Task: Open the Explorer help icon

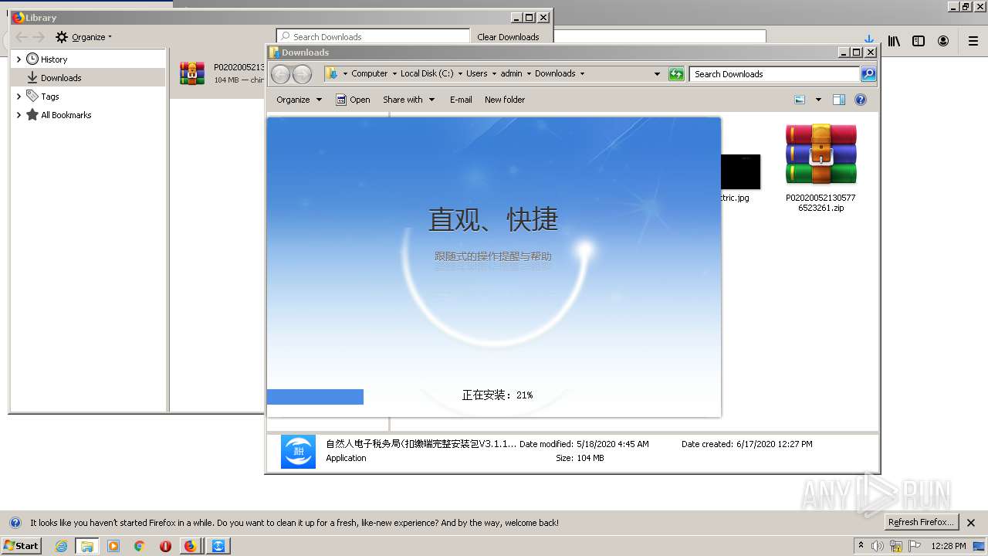Action: 861,100
